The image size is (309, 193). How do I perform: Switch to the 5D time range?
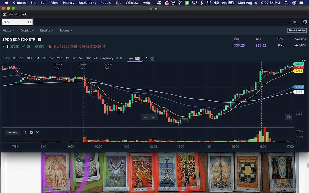pos(22,58)
